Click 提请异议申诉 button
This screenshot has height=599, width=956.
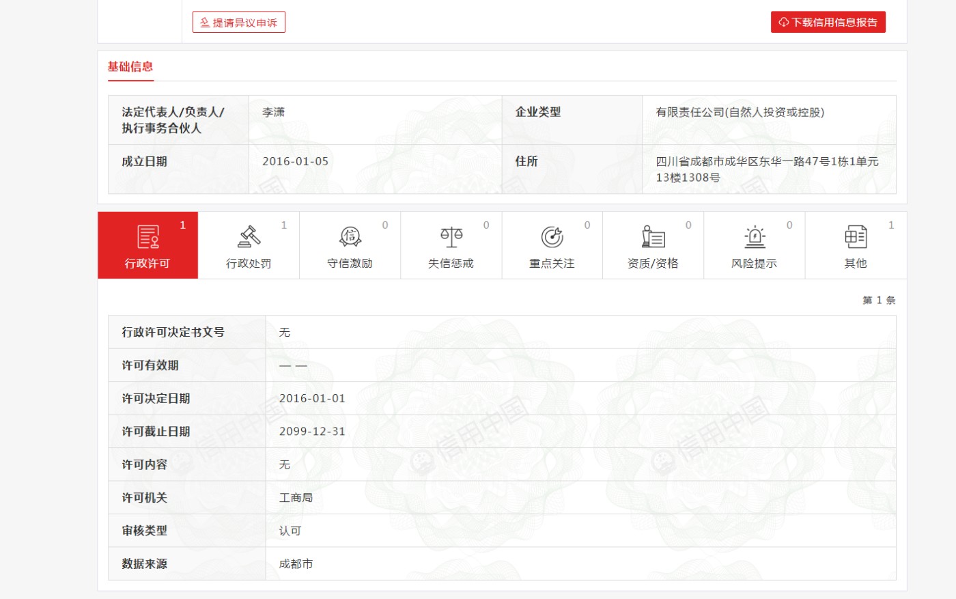239,23
